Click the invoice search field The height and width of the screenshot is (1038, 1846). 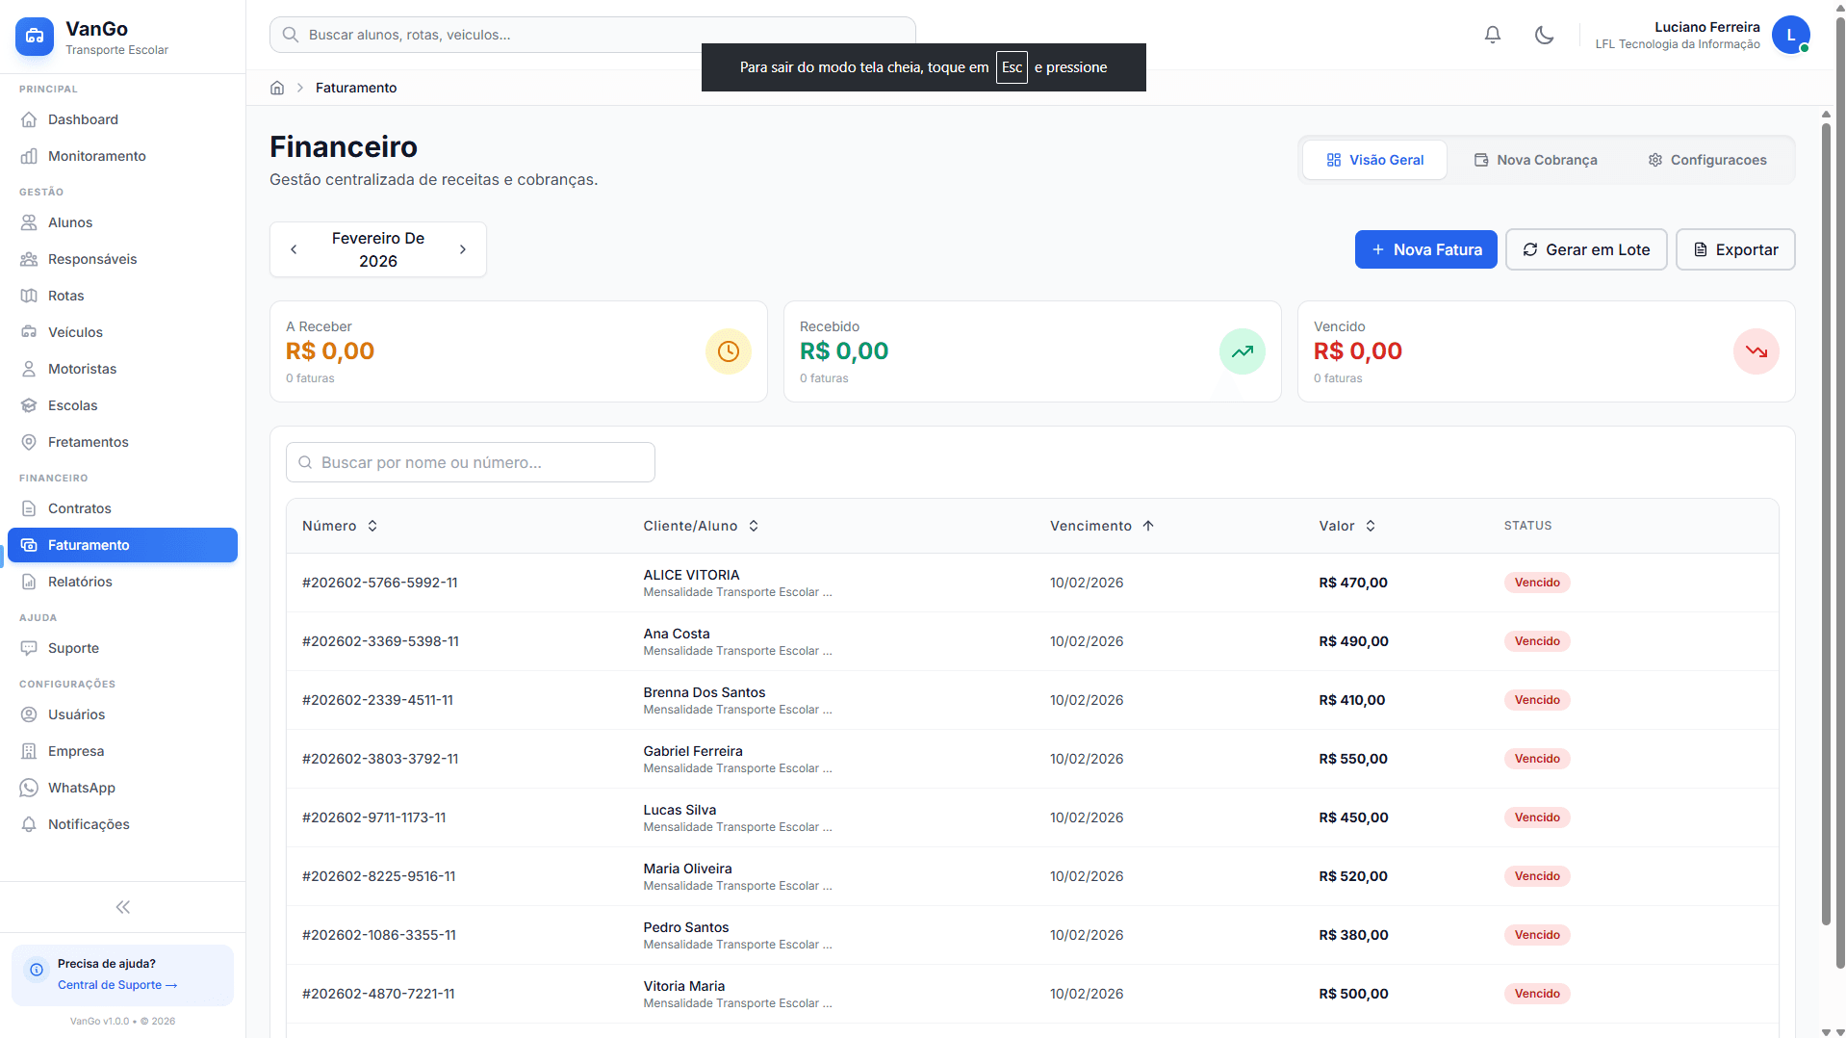[470, 462]
